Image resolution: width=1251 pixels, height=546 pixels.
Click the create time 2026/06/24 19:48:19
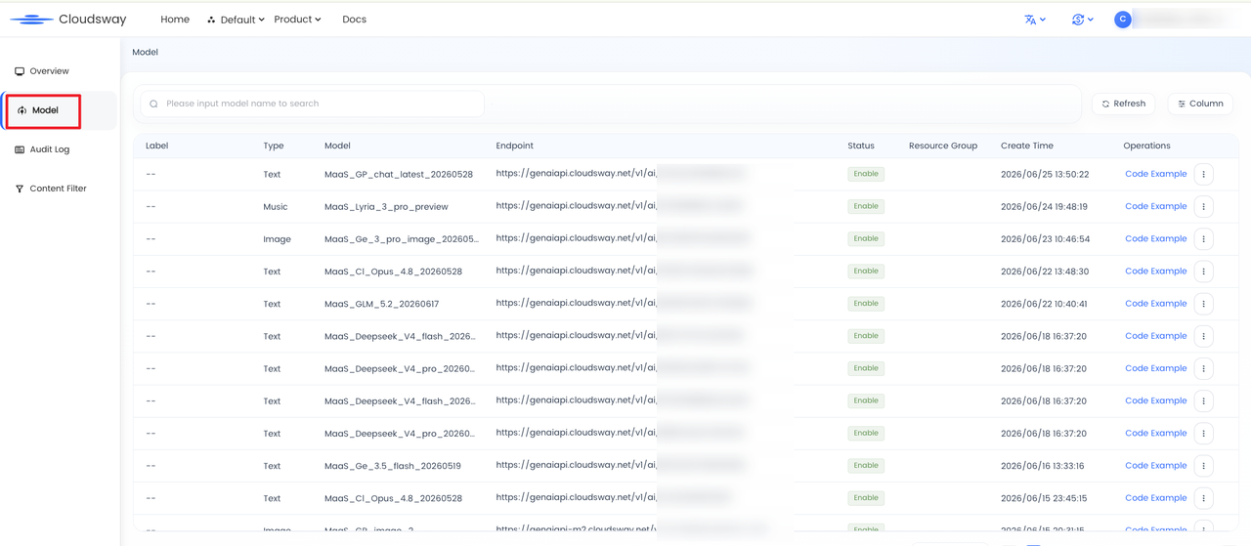point(1045,206)
